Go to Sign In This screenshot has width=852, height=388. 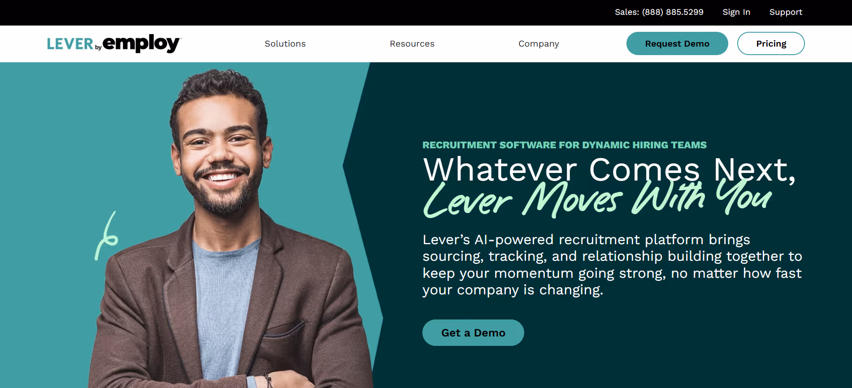coord(736,12)
